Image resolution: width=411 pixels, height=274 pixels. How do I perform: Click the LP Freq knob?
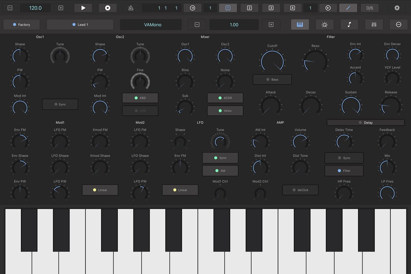[x=387, y=193]
